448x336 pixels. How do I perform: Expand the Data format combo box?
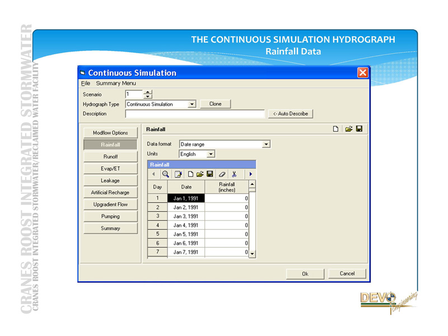(267, 144)
